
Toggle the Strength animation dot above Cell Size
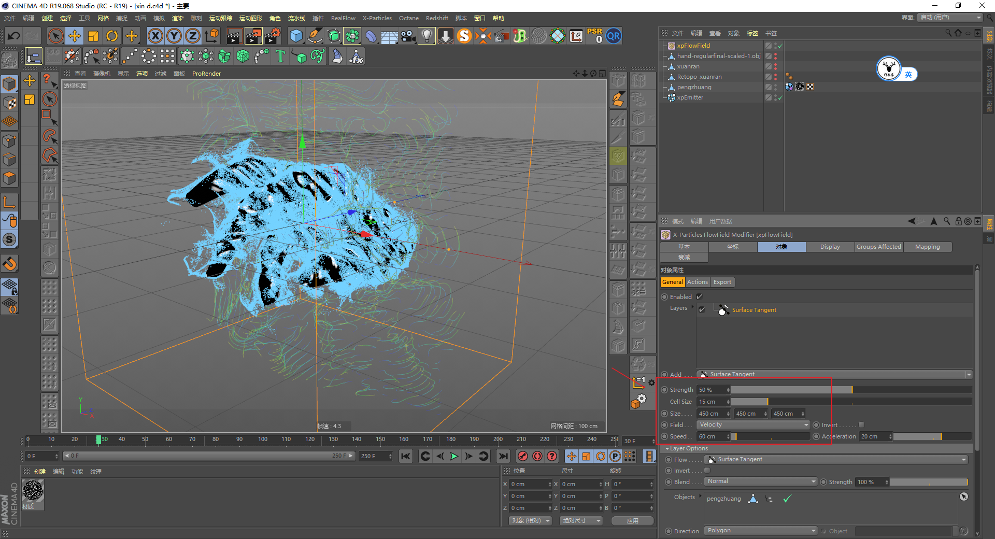(664, 390)
